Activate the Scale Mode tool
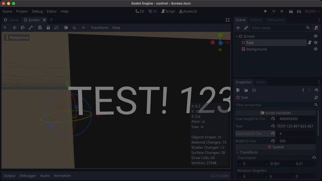The image size is (322, 181). [x=31, y=28]
